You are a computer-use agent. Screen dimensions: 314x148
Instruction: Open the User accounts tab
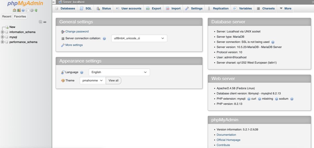pos(128,8)
